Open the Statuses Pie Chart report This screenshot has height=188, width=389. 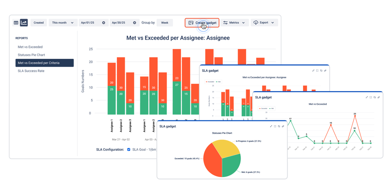(x=31, y=55)
